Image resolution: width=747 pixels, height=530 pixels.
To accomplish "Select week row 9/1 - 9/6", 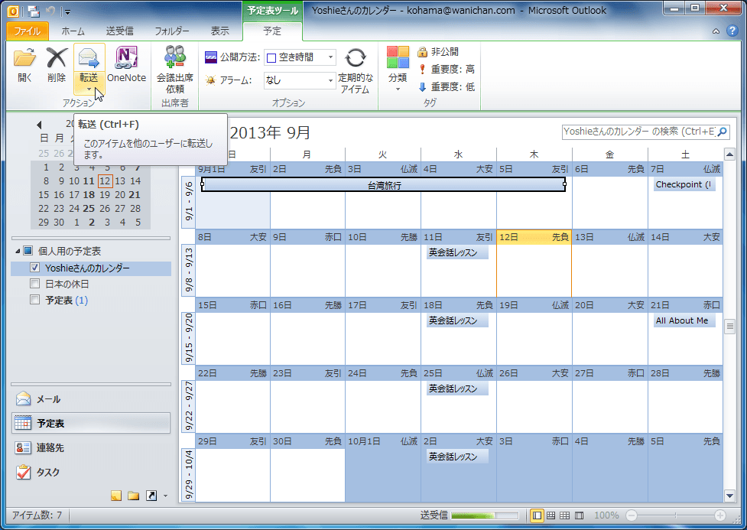I will pos(189,201).
